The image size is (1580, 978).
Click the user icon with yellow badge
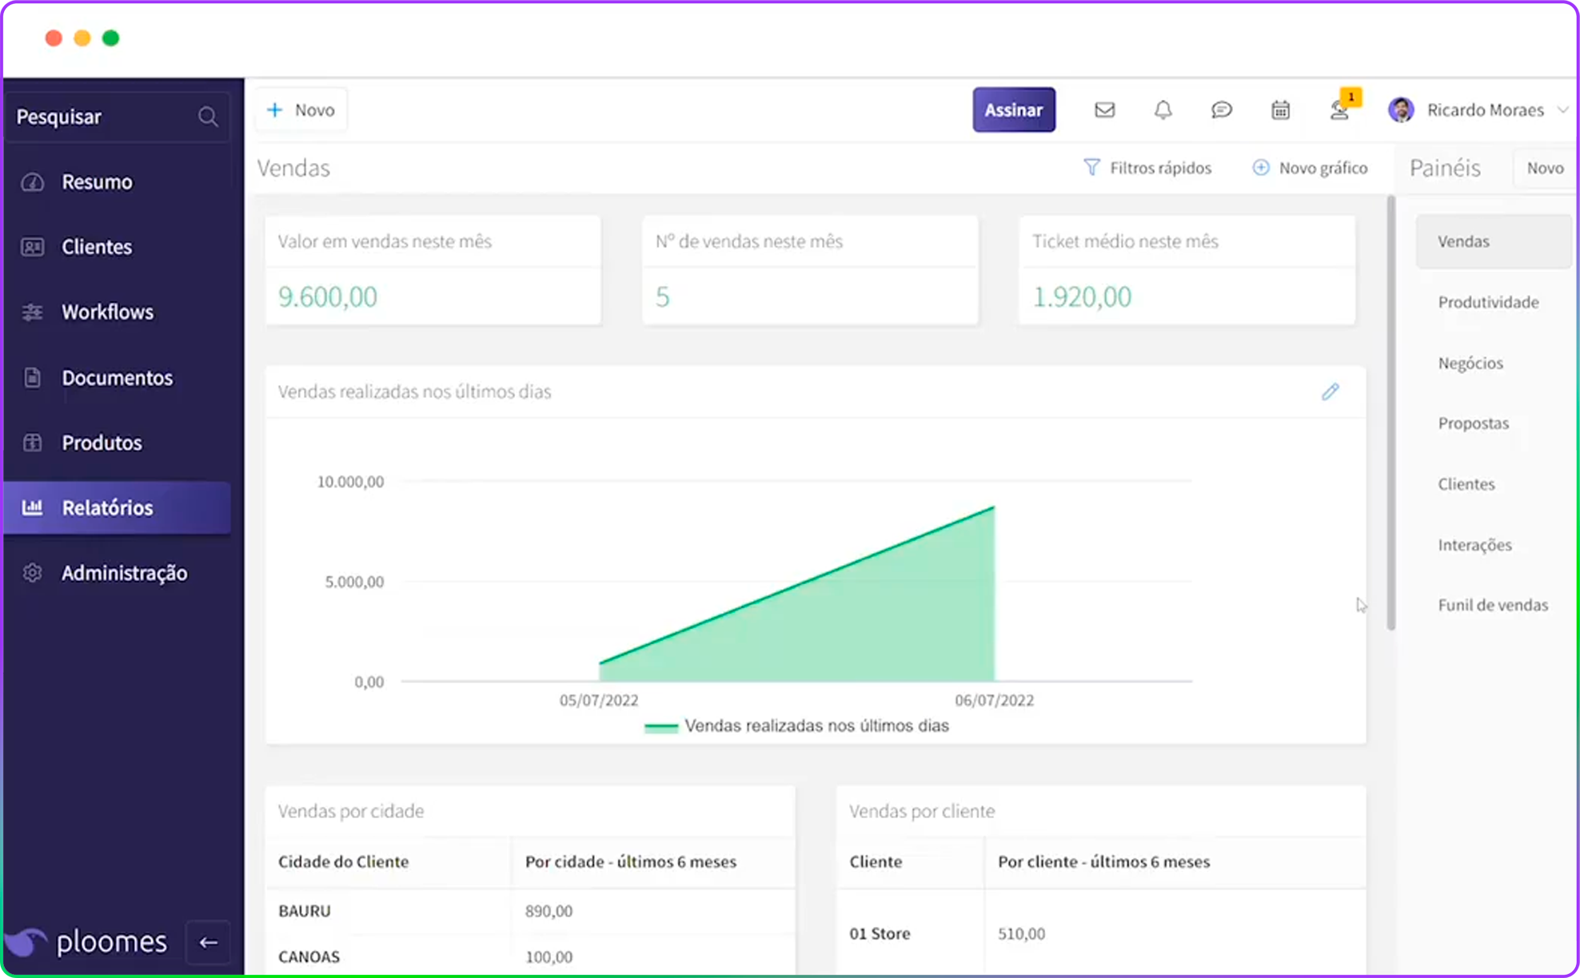1340,110
